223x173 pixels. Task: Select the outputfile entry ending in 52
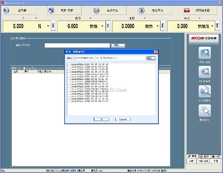[88, 72]
